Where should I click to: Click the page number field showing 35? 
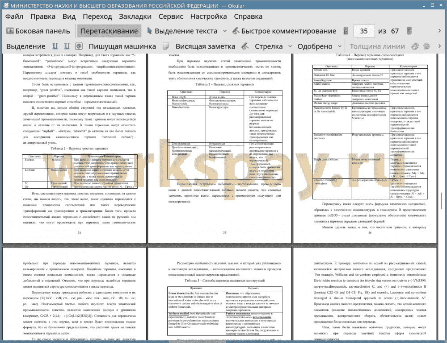[x=364, y=31]
